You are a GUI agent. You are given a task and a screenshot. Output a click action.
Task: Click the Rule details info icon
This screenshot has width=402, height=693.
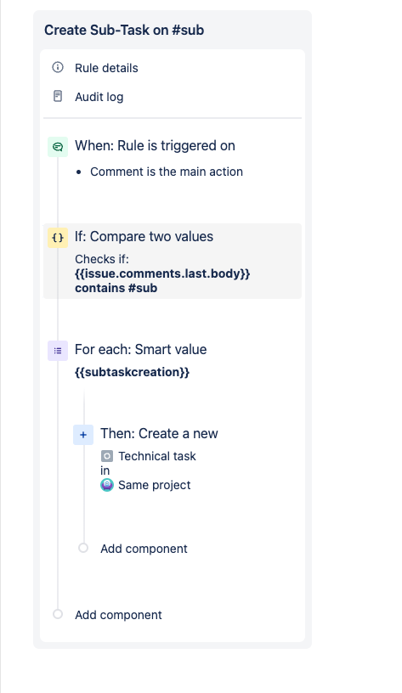[x=58, y=68]
